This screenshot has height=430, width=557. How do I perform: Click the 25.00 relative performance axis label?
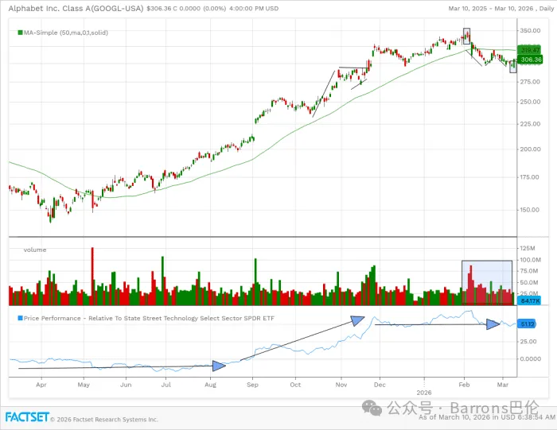point(528,341)
